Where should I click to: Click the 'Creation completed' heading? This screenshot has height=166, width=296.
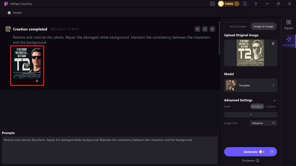click(x=30, y=29)
